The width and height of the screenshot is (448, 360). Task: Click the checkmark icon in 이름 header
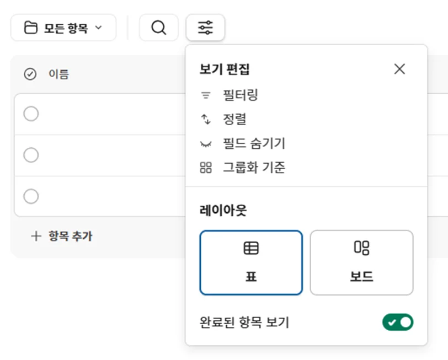click(30, 74)
